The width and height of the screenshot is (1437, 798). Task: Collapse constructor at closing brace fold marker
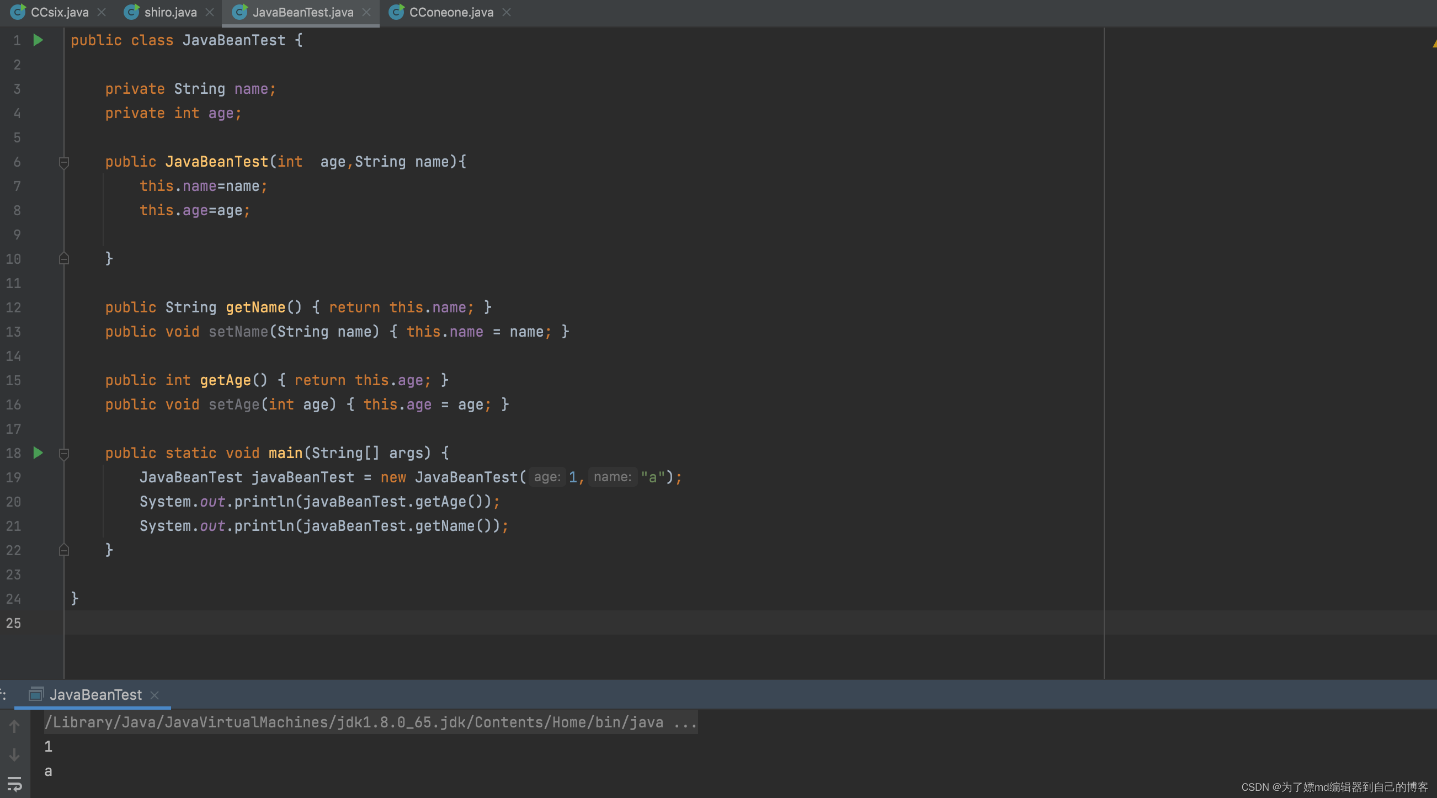click(x=64, y=258)
